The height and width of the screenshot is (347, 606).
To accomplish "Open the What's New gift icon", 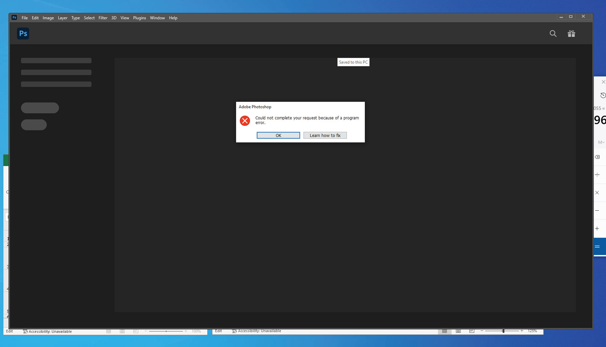I will [x=571, y=33].
